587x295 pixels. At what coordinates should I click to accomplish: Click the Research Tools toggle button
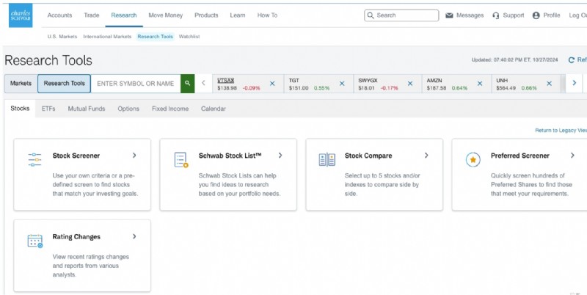point(64,84)
